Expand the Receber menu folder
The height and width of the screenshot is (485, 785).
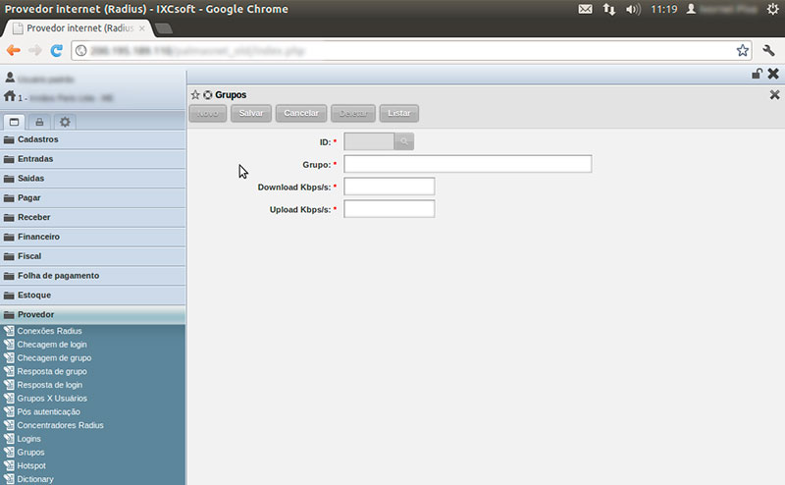pyautogui.click(x=92, y=217)
